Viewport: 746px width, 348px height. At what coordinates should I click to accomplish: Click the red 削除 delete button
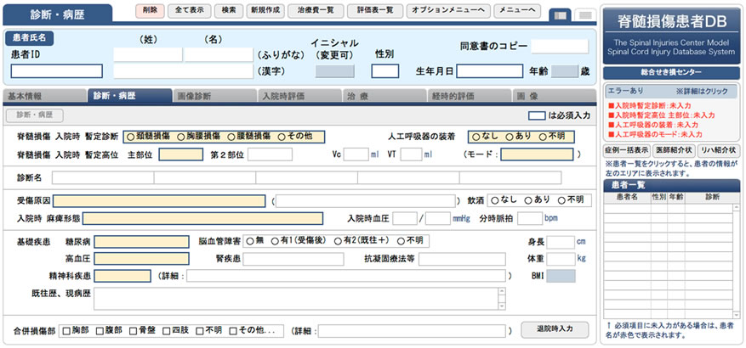(x=150, y=10)
